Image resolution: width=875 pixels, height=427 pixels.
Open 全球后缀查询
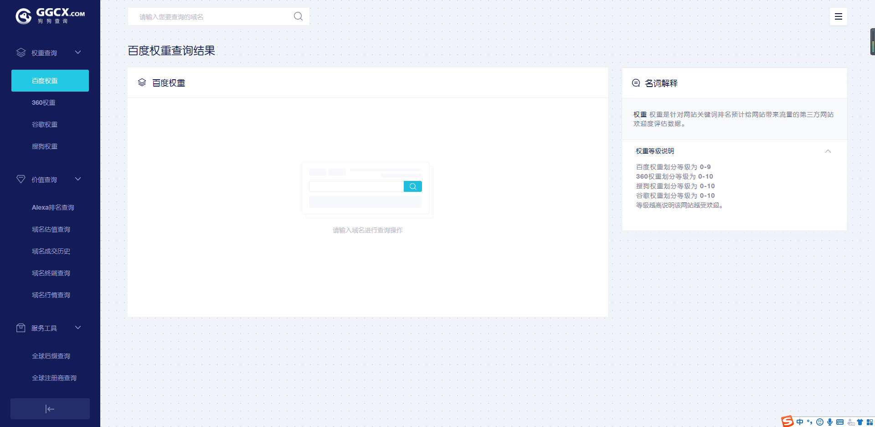51,356
